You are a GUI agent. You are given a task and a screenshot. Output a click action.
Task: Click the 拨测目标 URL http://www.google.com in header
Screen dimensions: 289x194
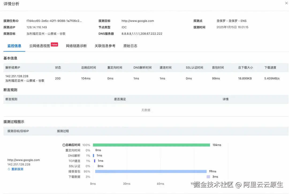pos(138,21)
